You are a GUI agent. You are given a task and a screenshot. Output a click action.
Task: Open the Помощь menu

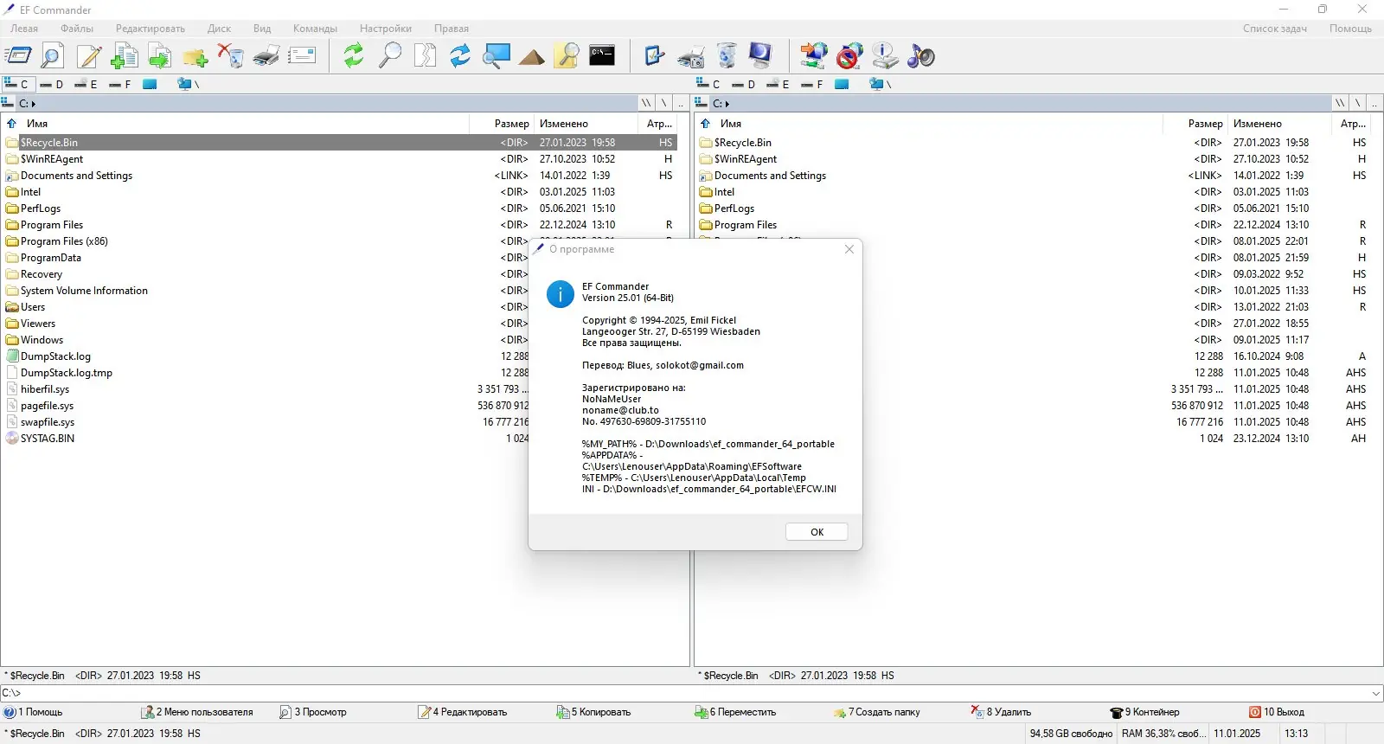(1350, 29)
